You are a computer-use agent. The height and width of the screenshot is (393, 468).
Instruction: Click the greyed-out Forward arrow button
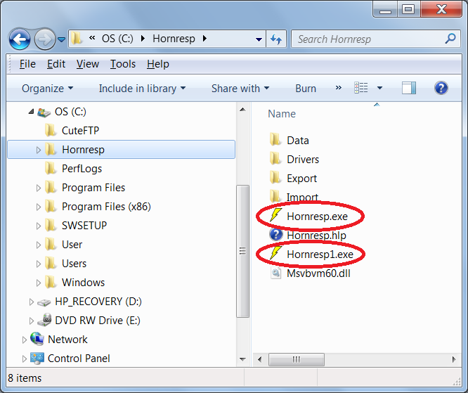45,39
